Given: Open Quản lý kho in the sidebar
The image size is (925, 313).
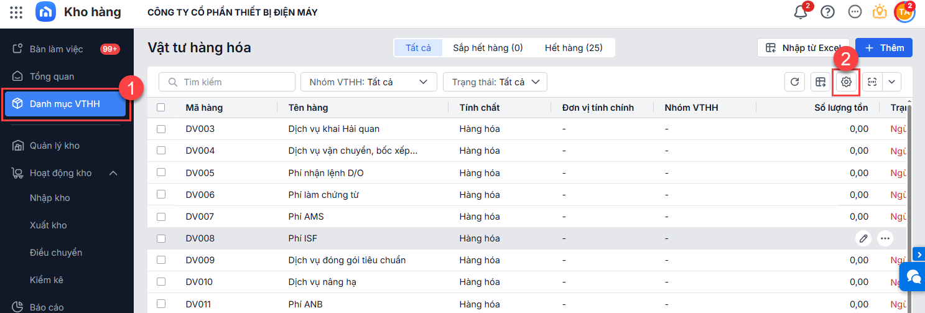Looking at the screenshot, I should 55,146.
